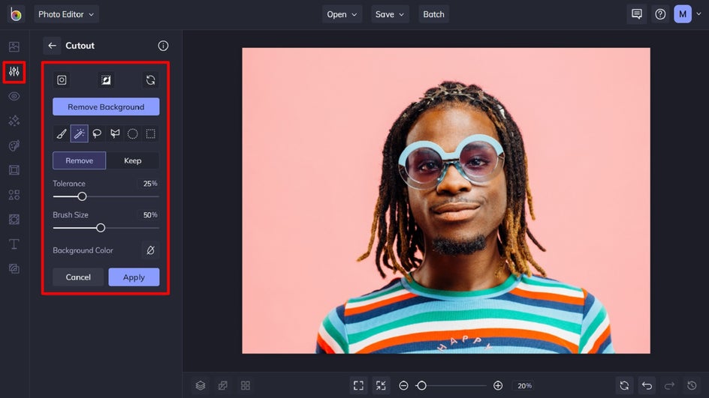Click the BeFunky logo icon

[15, 14]
